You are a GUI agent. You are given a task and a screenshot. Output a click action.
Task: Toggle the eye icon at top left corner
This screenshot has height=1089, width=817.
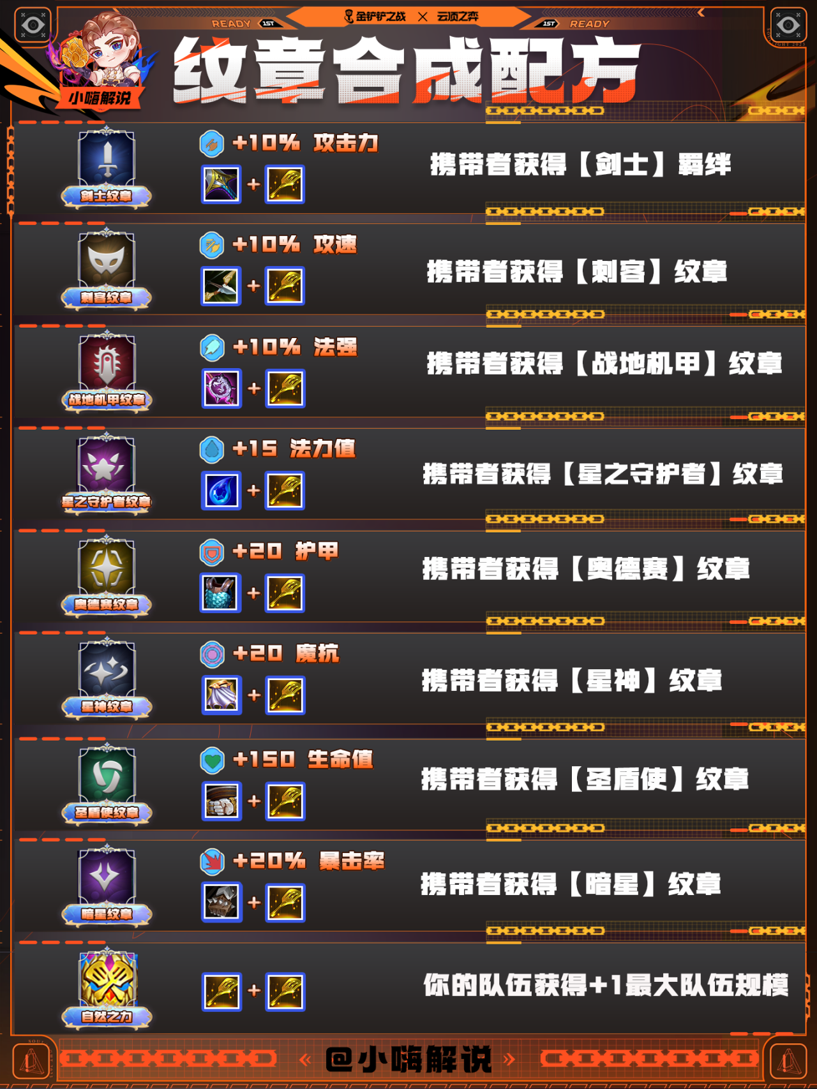point(33,26)
